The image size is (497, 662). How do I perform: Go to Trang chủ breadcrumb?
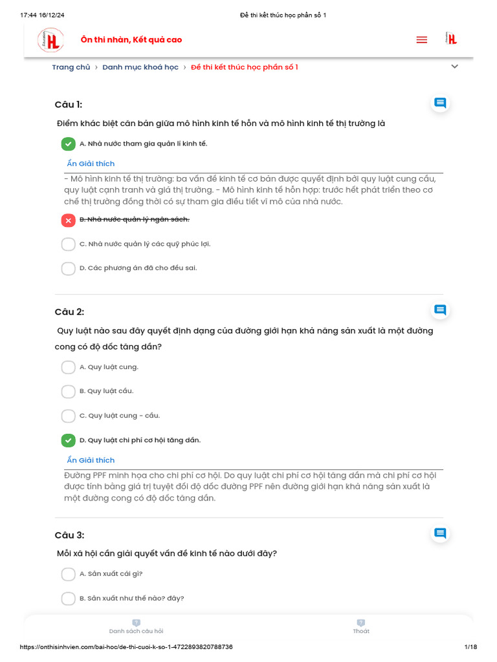point(71,67)
